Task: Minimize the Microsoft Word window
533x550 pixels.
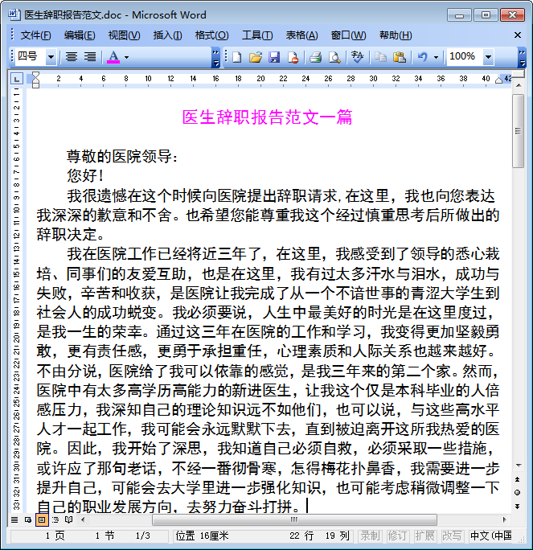Action: (x=459, y=15)
